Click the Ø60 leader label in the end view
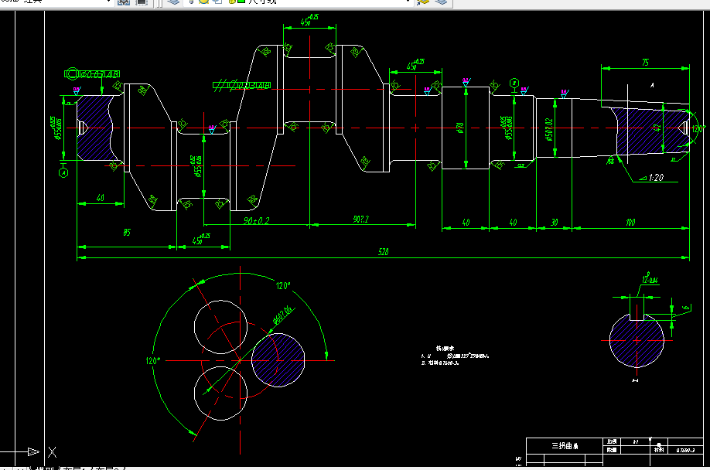This screenshot has height=470, width=710. tap(283, 315)
